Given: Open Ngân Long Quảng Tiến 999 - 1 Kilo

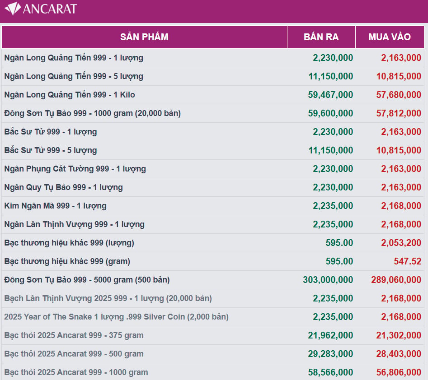Looking at the screenshot, I should pos(70,95).
